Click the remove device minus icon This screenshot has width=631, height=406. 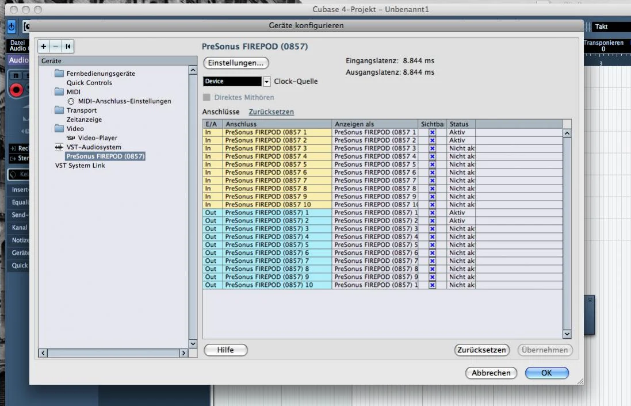56,47
